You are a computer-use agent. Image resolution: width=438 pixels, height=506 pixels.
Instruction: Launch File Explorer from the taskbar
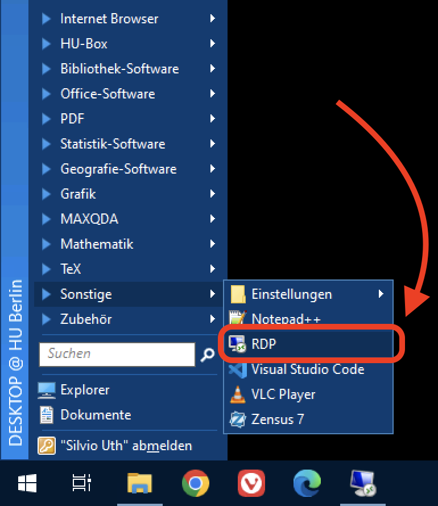click(140, 483)
